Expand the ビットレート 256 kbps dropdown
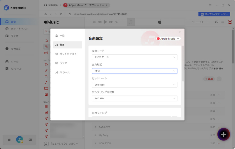The width and height of the screenshot is (235, 149). (135, 85)
